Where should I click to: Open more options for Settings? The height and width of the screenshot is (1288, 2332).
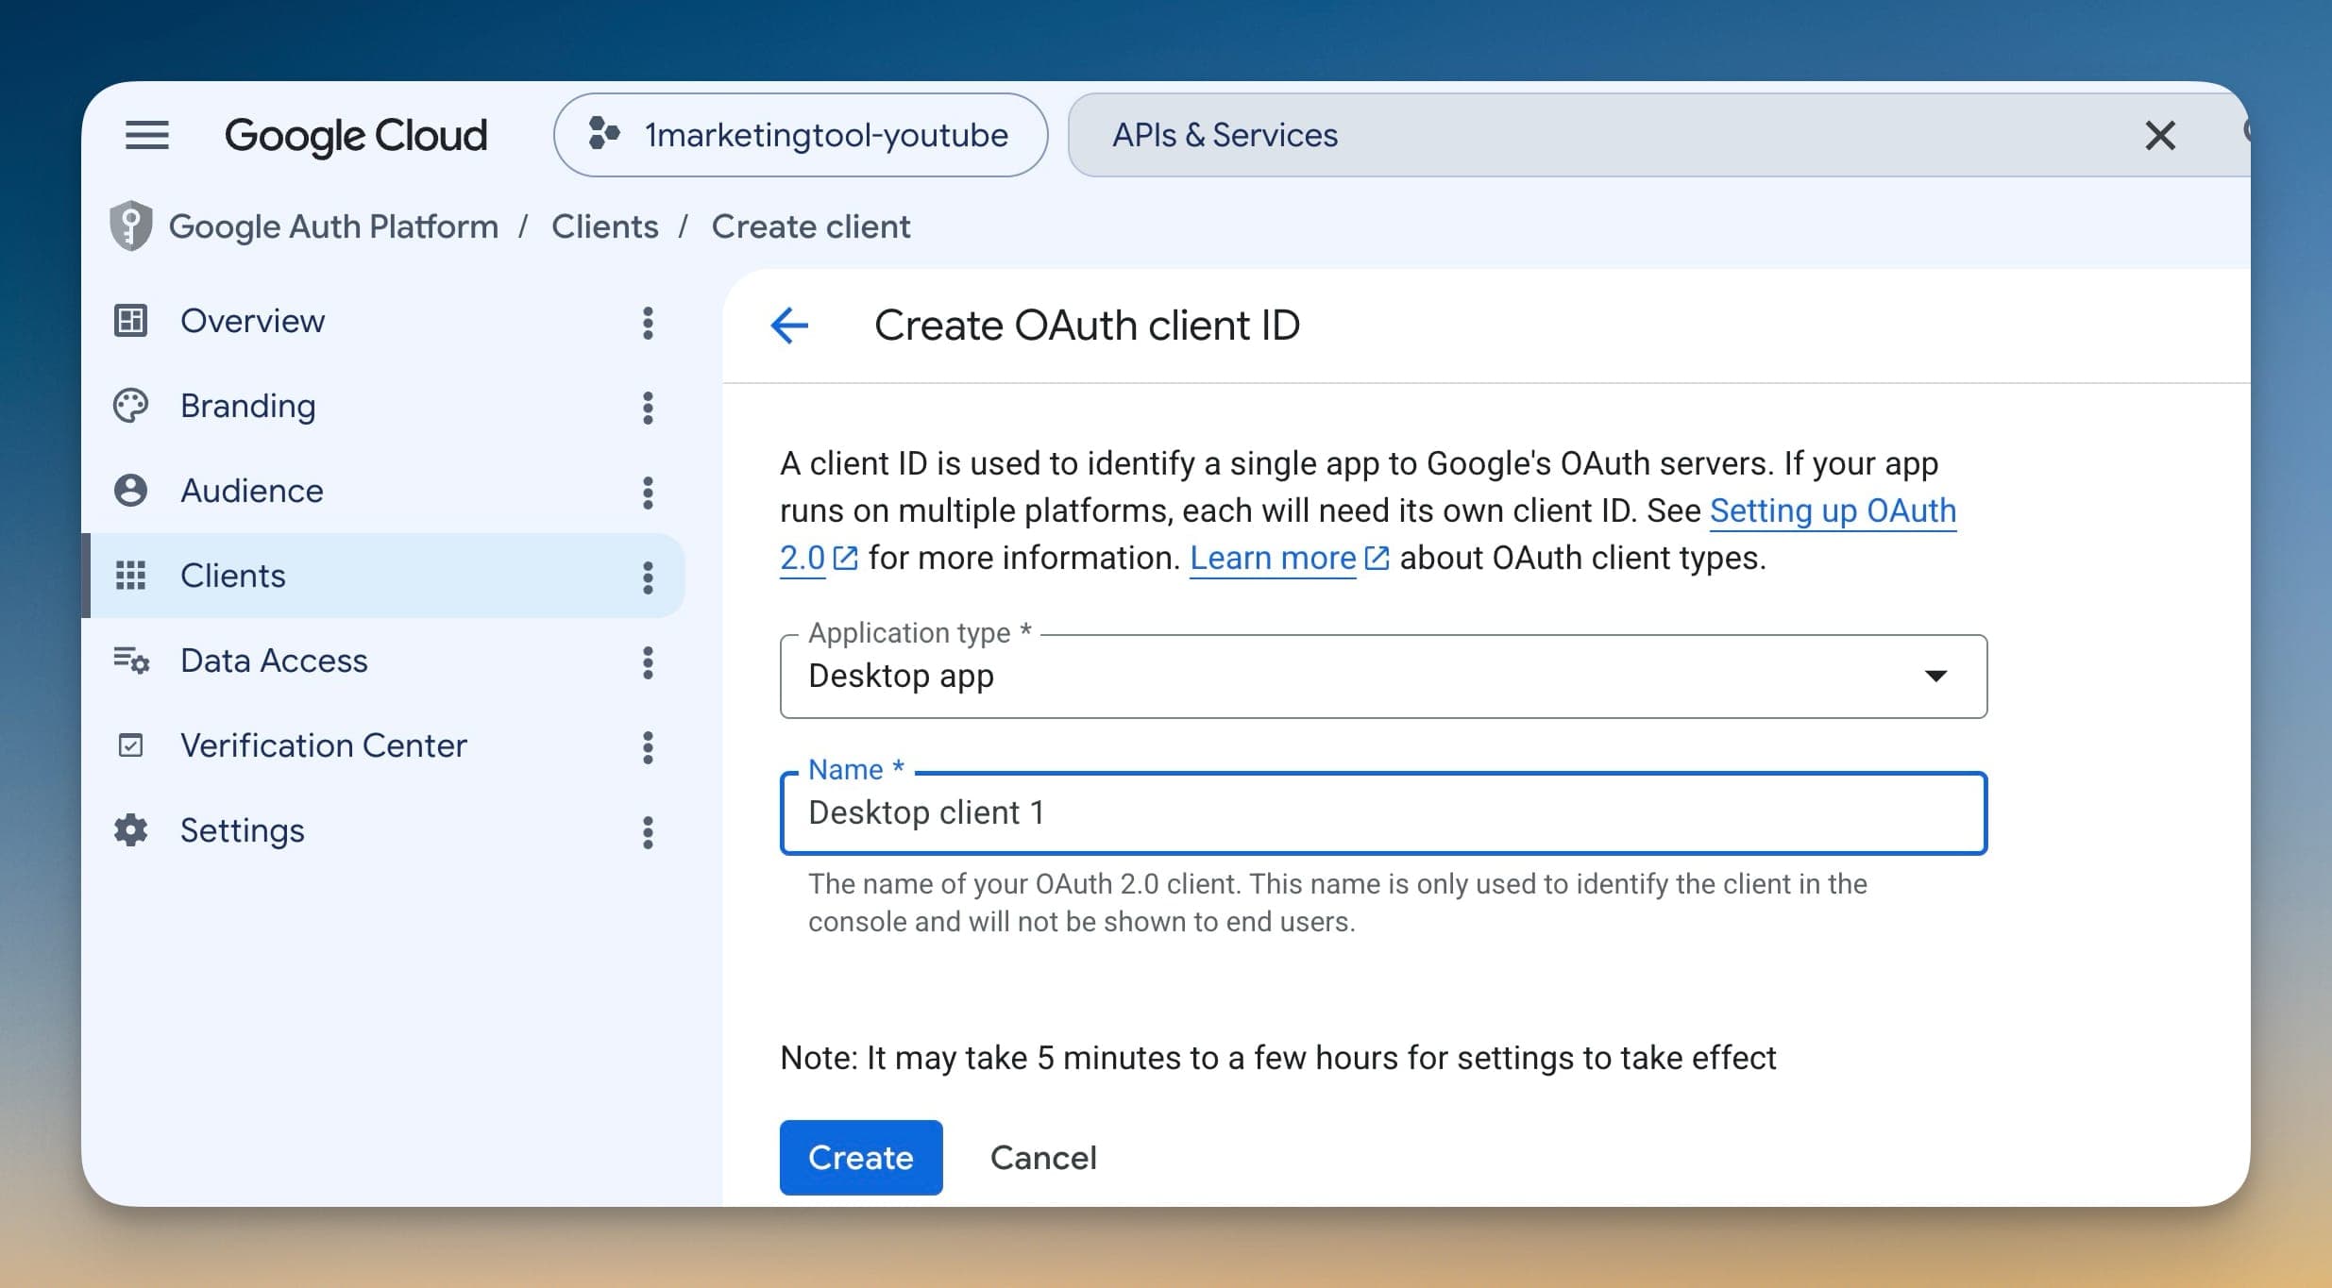tap(648, 832)
